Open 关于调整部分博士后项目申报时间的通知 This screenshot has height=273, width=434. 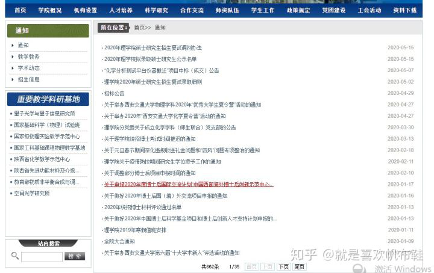tap(149, 173)
